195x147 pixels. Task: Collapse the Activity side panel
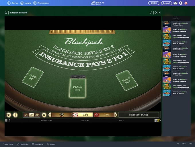tap(160, 13)
